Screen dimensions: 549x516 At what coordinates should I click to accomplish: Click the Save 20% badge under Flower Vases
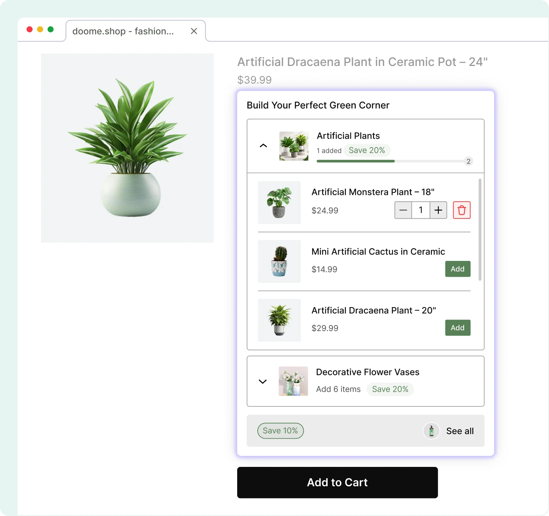pos(390,389)
